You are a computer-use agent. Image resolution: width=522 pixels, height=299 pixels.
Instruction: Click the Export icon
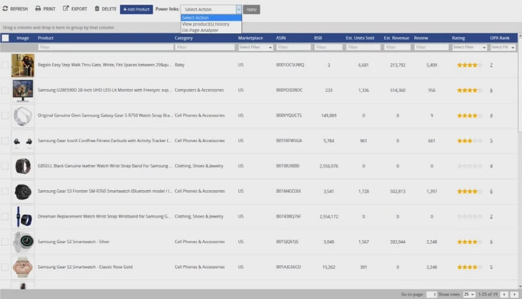pyautogui.click(x=66, y=8)
